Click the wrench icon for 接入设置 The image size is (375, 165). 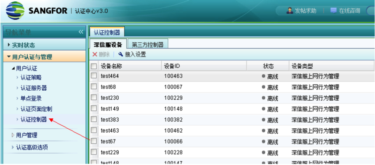point(121,54)
